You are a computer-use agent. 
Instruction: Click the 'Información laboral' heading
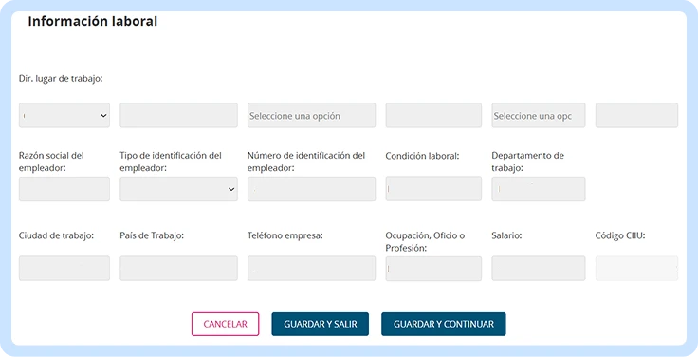[x=93, y=22]
